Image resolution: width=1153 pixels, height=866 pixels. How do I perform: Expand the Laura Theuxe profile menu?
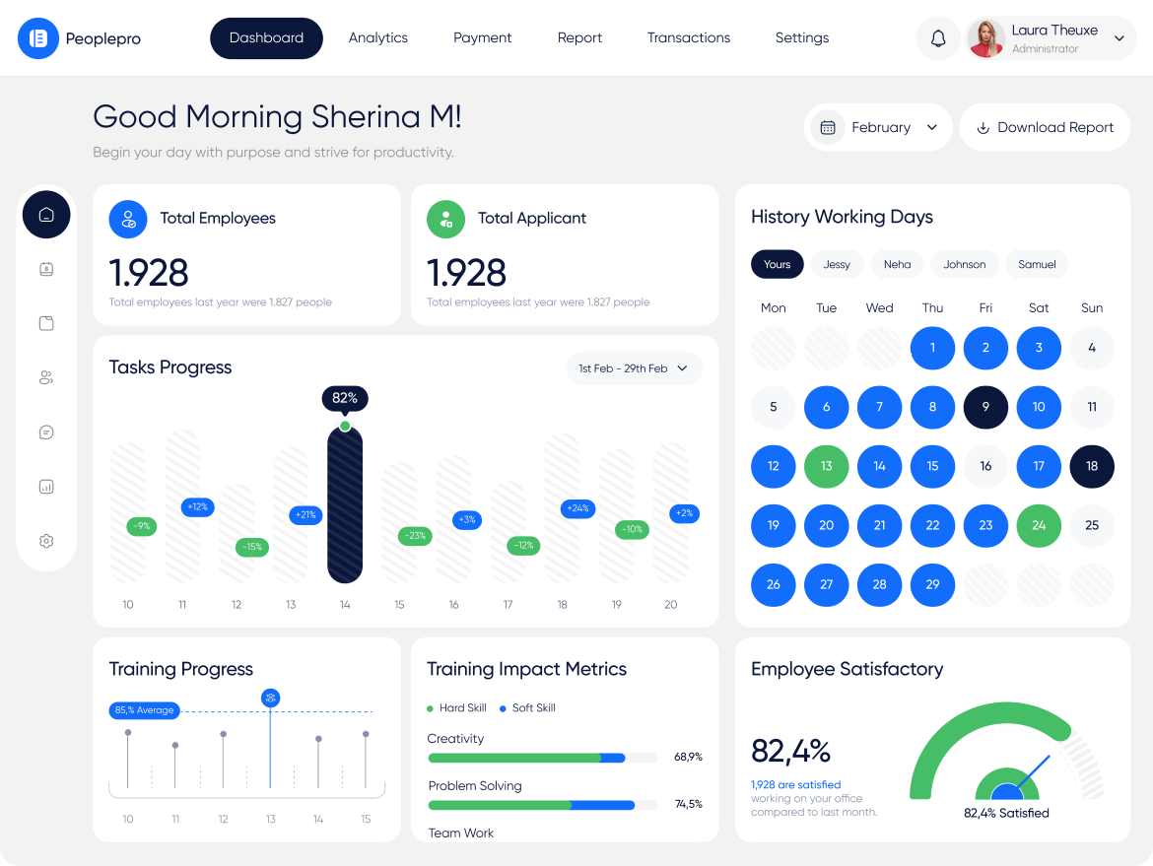[1119, 38]
